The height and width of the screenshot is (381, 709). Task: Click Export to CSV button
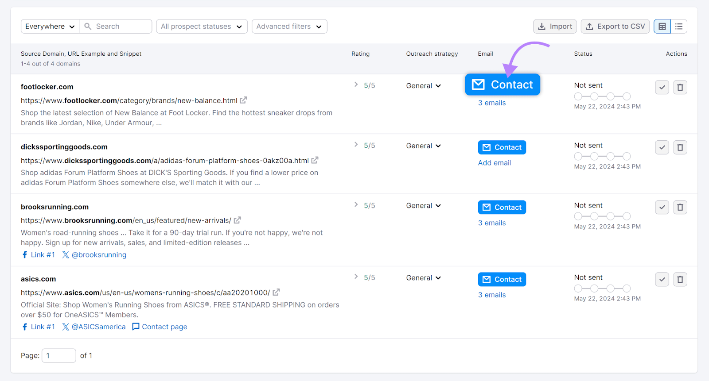615,27
